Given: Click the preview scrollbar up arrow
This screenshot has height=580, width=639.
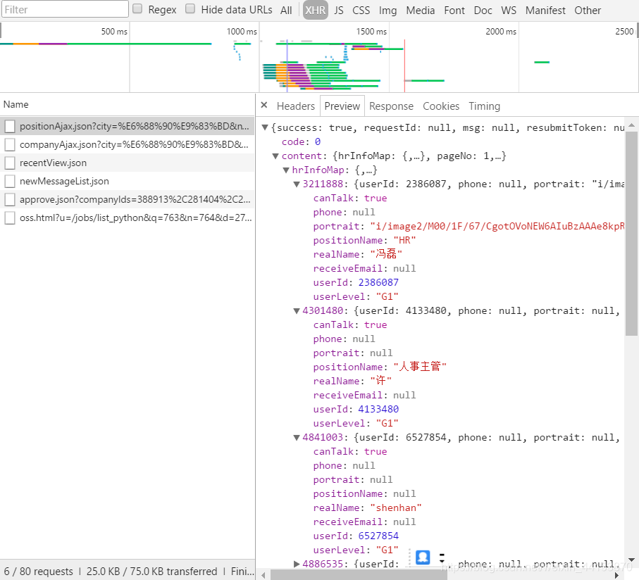Looking at the screenshot, I should click(631, 125).
